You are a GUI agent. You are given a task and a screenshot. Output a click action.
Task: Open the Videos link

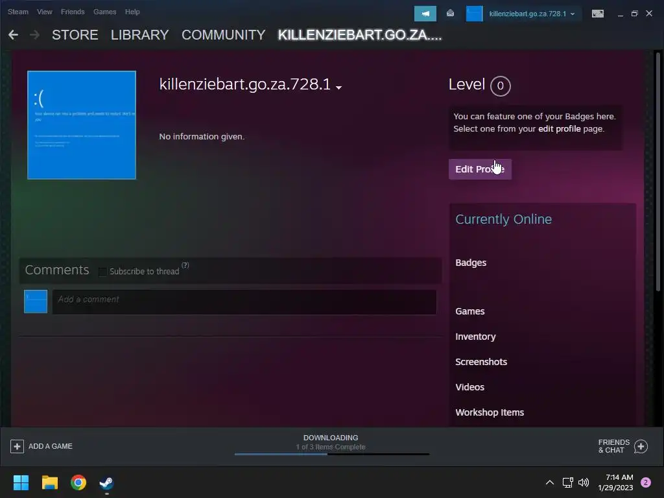[x=469, y=387]
